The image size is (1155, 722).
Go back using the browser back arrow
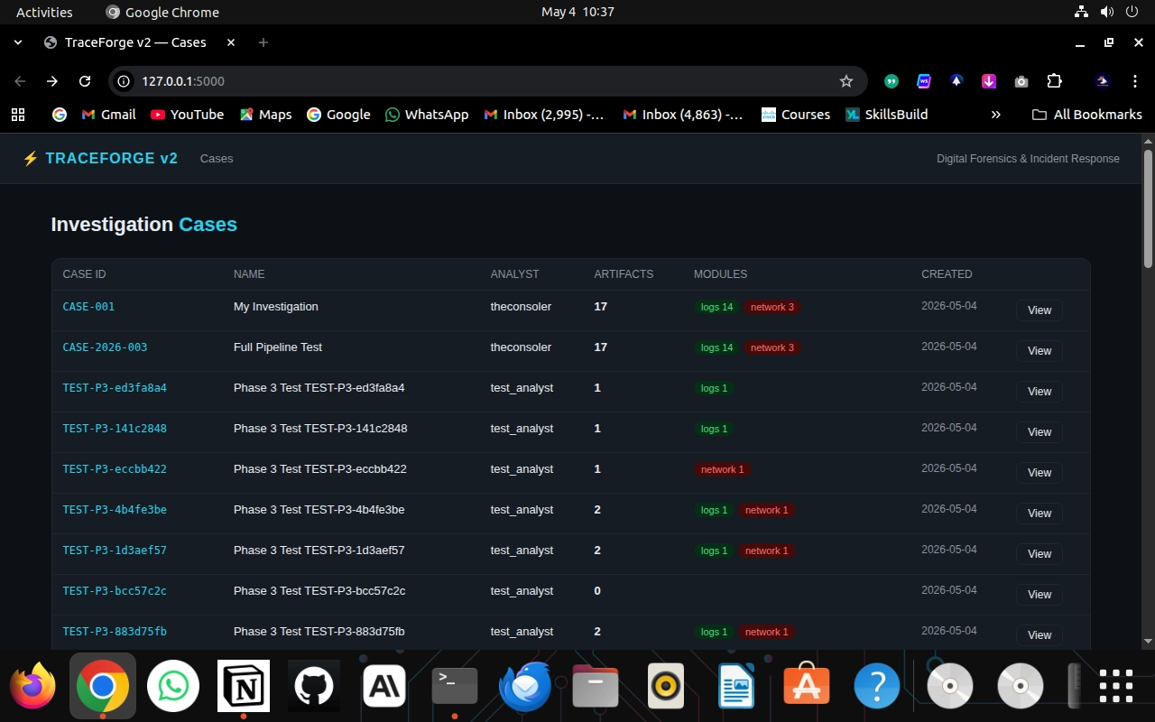coord(20,81)
